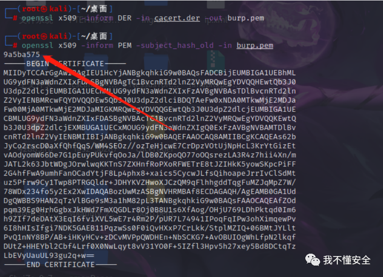383x277 pixels.
Task: Click the skull symbol in second root㉿kali prompt
Action: (44, 36)
